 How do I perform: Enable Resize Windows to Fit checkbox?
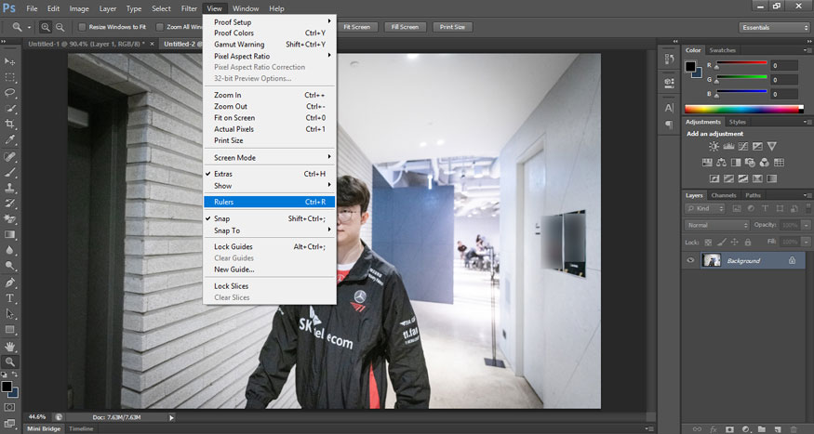point(83,27)
